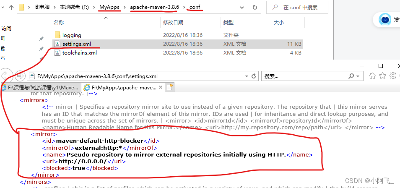This screenshot has height=188, width=400.
Task: Open the IE search provider dropdown arrow
Action: click(358, 76)
